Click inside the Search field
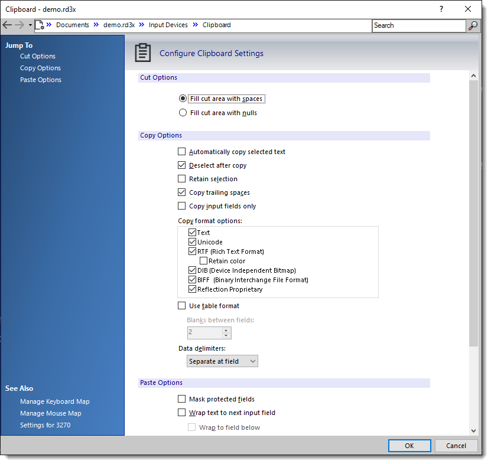 (419, 25)
